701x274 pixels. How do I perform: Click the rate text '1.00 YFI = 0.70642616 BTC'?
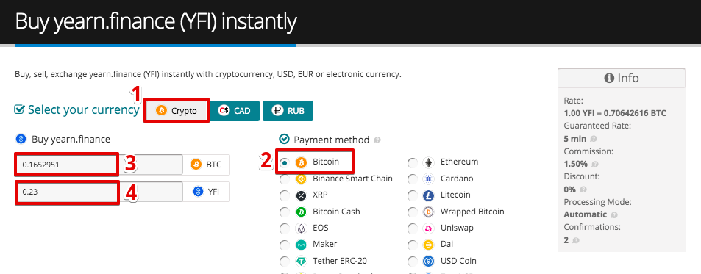tap(615, 113)
